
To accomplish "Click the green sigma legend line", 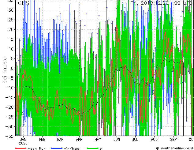I will [93, 148].
